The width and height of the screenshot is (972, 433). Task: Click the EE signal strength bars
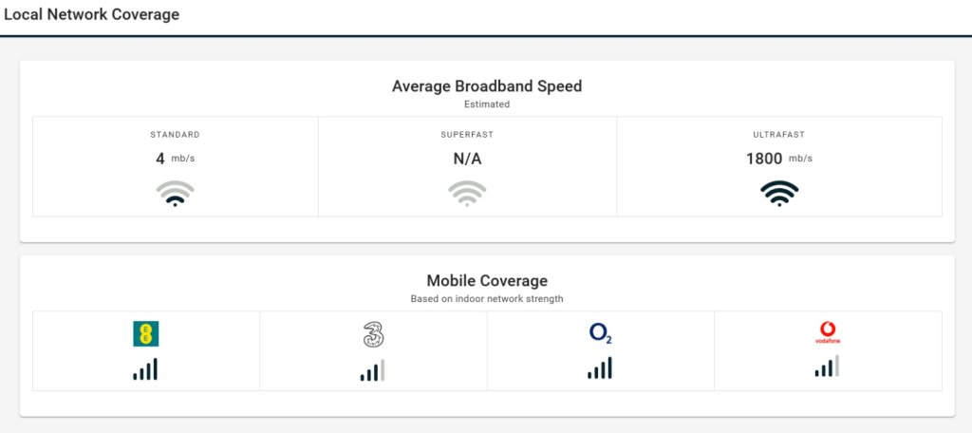click(x=145, y=369)
